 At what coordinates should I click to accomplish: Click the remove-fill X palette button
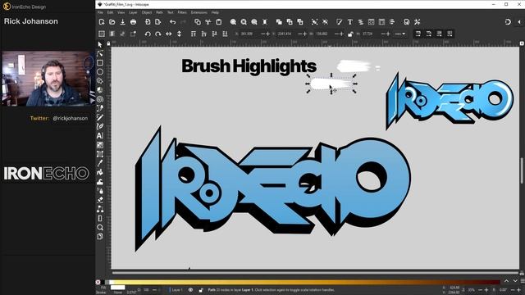pos(98,282)
